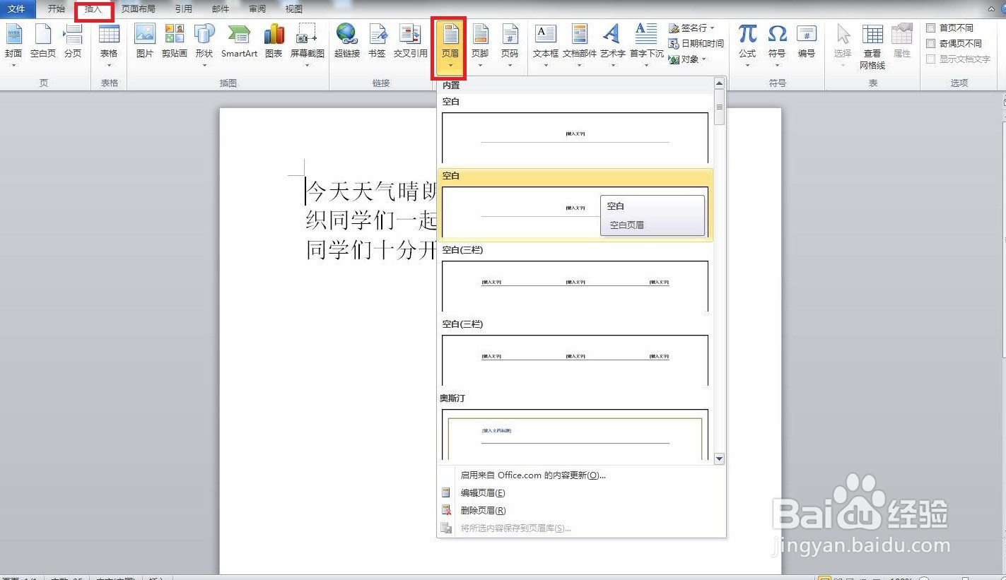Viewport: 1006px width, 580px height.
Task: Expand the Shapes (形状) dropdown arrow
Action: click(204, 66)
